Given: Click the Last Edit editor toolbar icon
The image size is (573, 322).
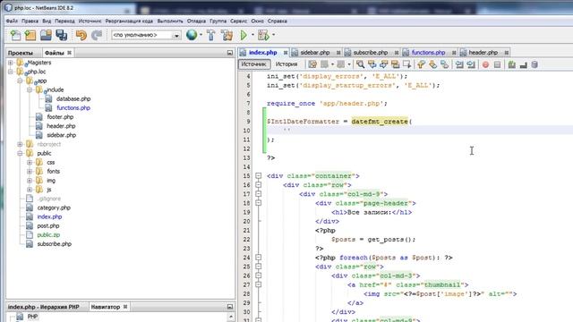Looking at the screenshot, I should pyautogui.click(x=312, y=64).
